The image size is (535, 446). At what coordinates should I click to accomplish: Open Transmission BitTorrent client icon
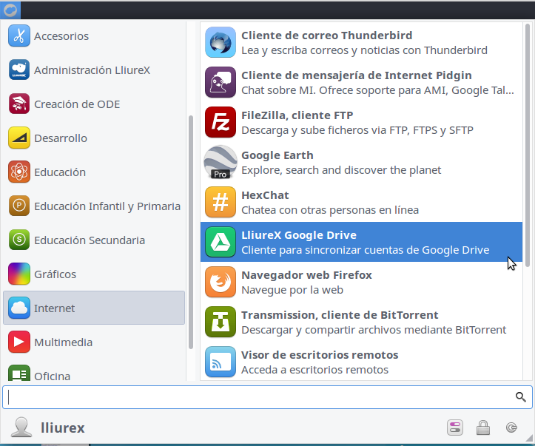(x=220, y=322)
